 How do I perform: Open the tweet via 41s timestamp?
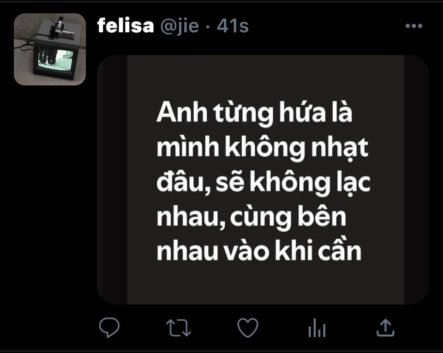(x=233, y=26)
